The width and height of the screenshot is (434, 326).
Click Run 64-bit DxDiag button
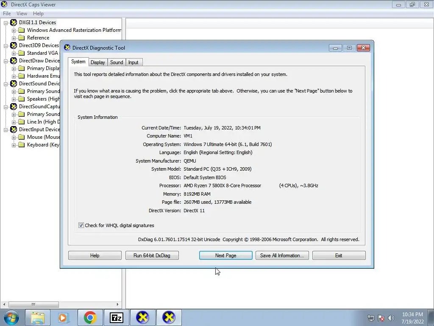coord(152,255)
